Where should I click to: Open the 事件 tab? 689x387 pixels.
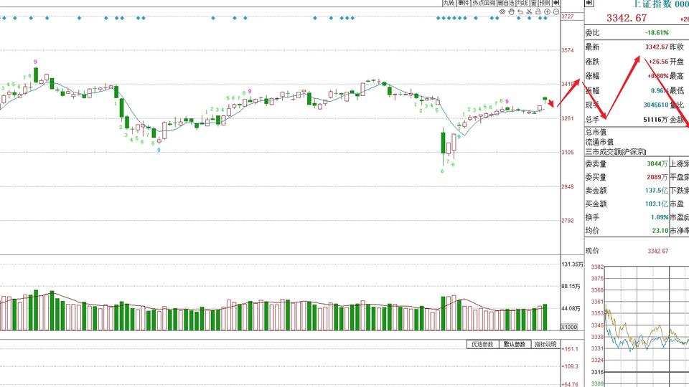coord(464,3)
